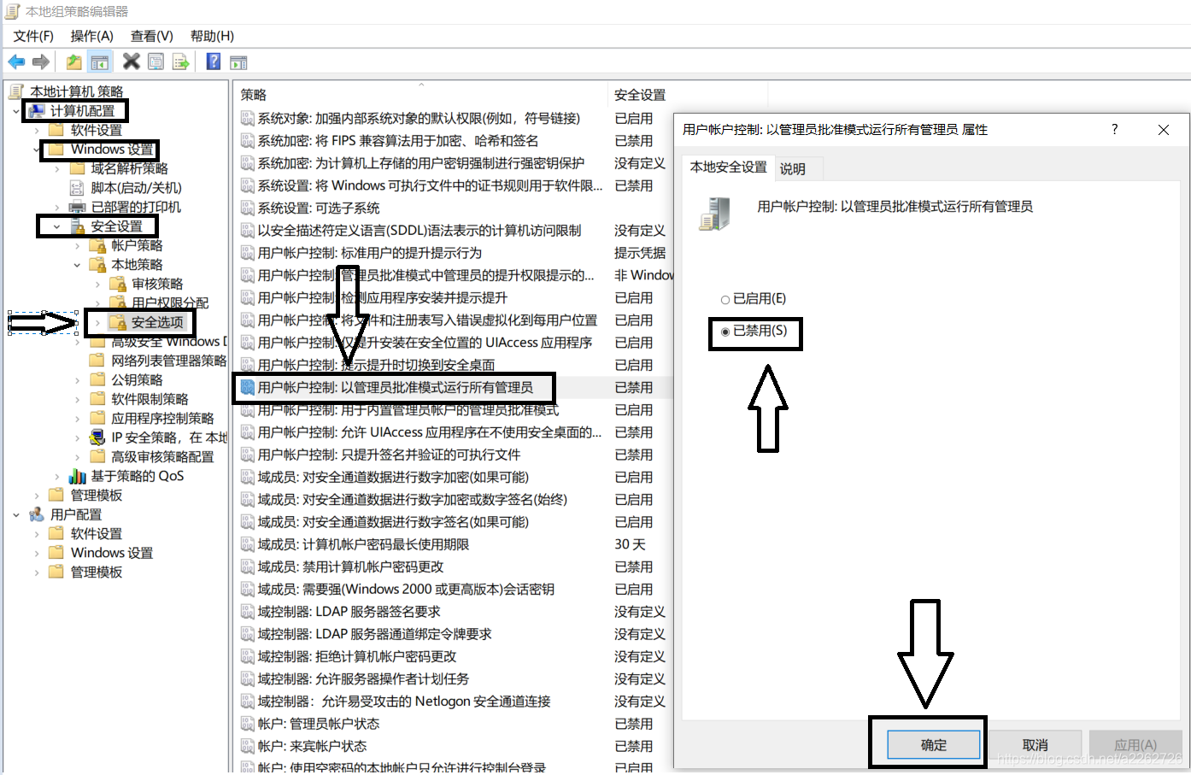Click the 已部署的打印机 printer icon
The width and height of the screenshot is (1191, 775).
77,207
